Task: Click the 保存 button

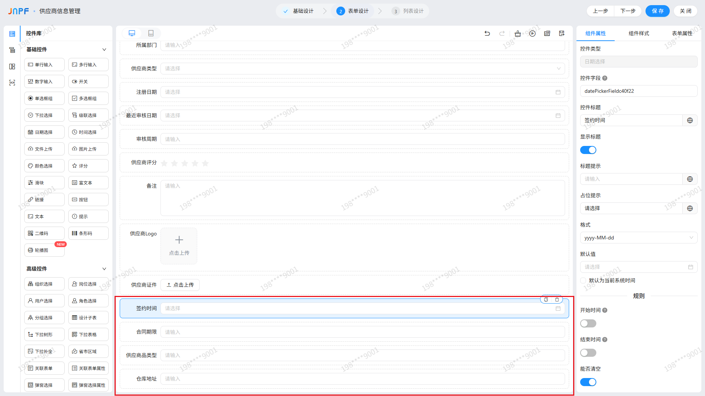Action: (x=658, y=11)
